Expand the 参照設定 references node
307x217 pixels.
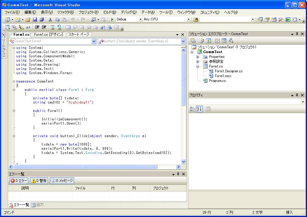point(197,62)
